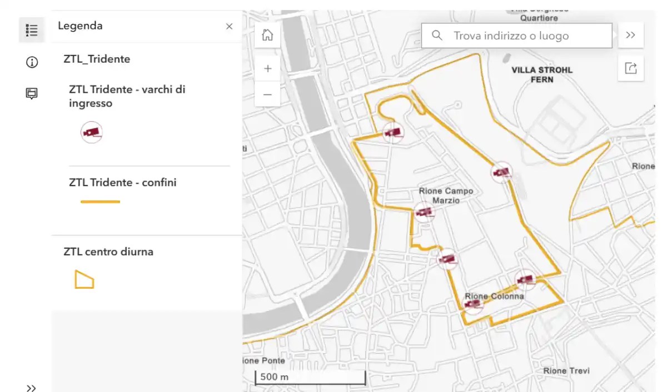This screenshot has height=392, width=667.
Task: Click the VILLA STROHL FERN map label
Action: pyautogui.click(x=542, y=74)
